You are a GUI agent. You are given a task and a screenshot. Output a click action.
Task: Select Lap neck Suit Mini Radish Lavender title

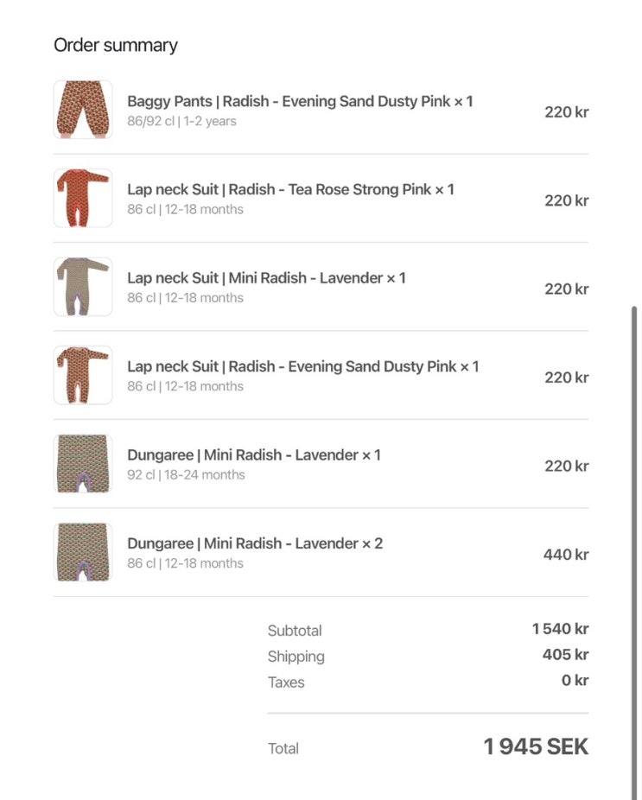click(266, 278)
